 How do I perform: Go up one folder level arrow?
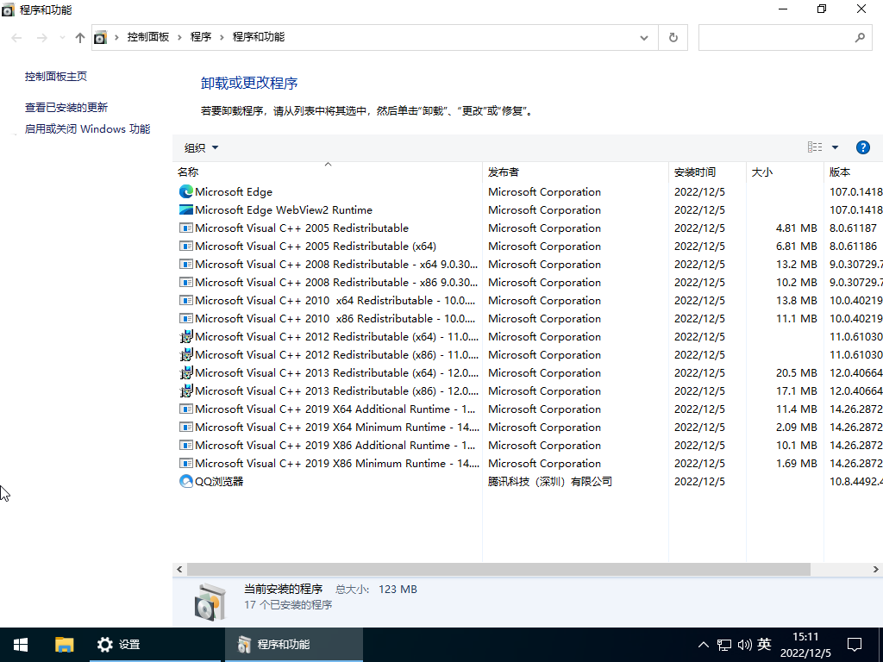coord(80,38)
